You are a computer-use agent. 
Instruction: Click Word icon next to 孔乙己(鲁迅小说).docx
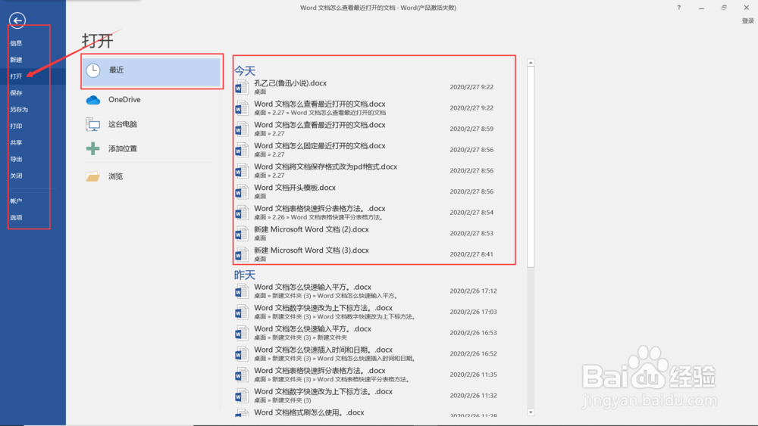pos(241,87)
